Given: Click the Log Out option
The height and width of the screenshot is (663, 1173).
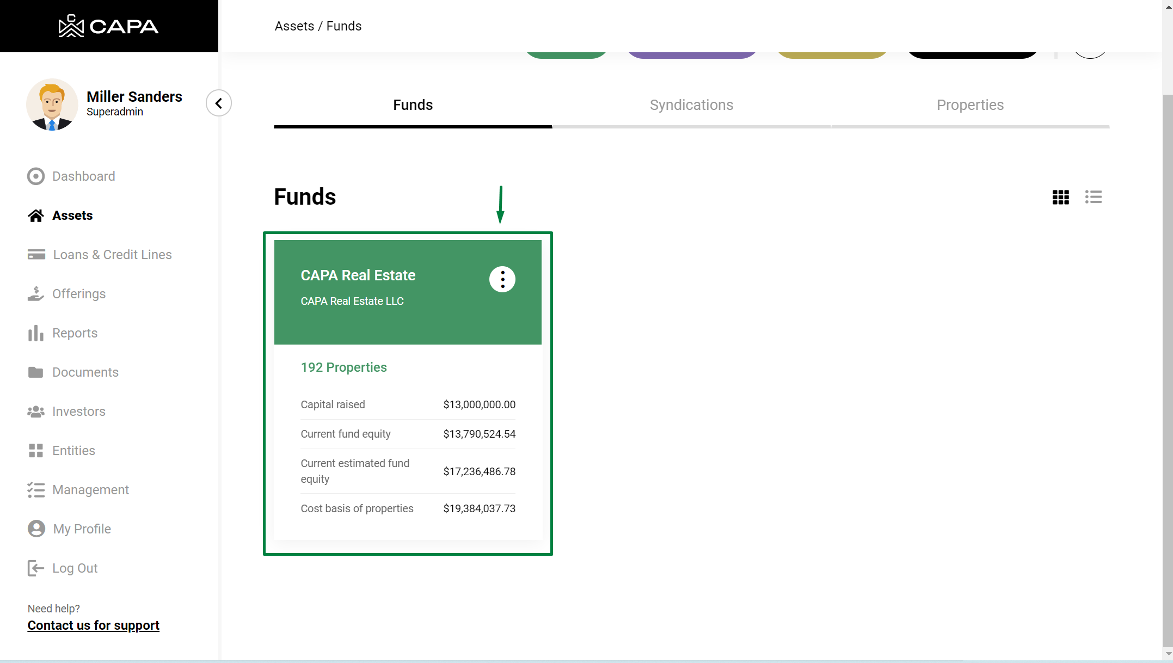Looking at the screenshot, I should pos(75,568).
